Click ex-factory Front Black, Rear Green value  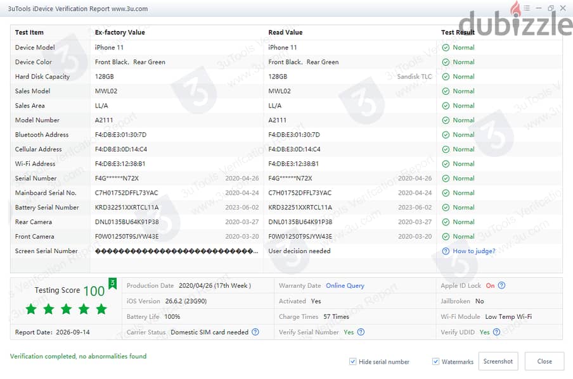coord(130,62)
